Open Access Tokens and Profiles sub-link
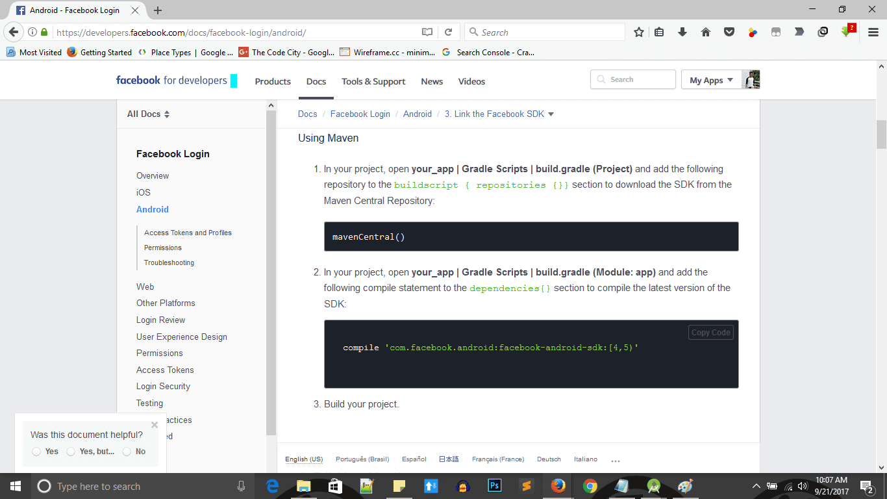887x499 pixels. 188,233
